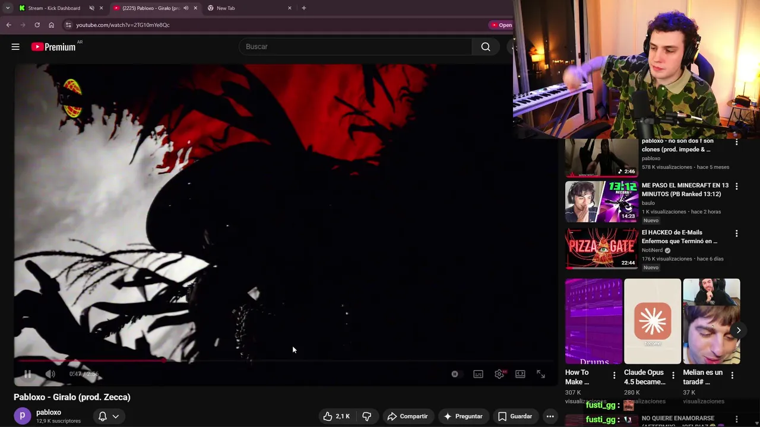Screen dimensions: 760x427
Task: Click the 12,9 K suscriptores text
Action: (58, 421)
